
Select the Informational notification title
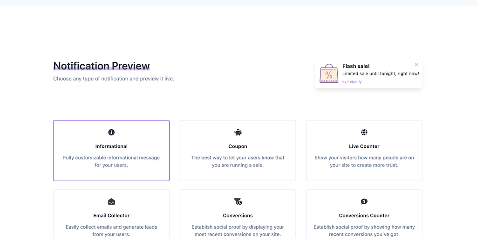pos(111,146)
